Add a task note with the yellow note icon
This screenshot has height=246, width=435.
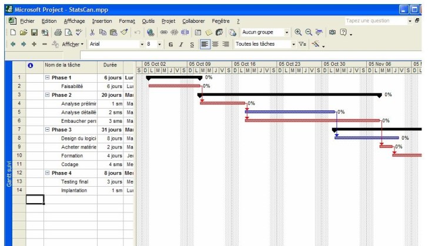pos(209,32)
